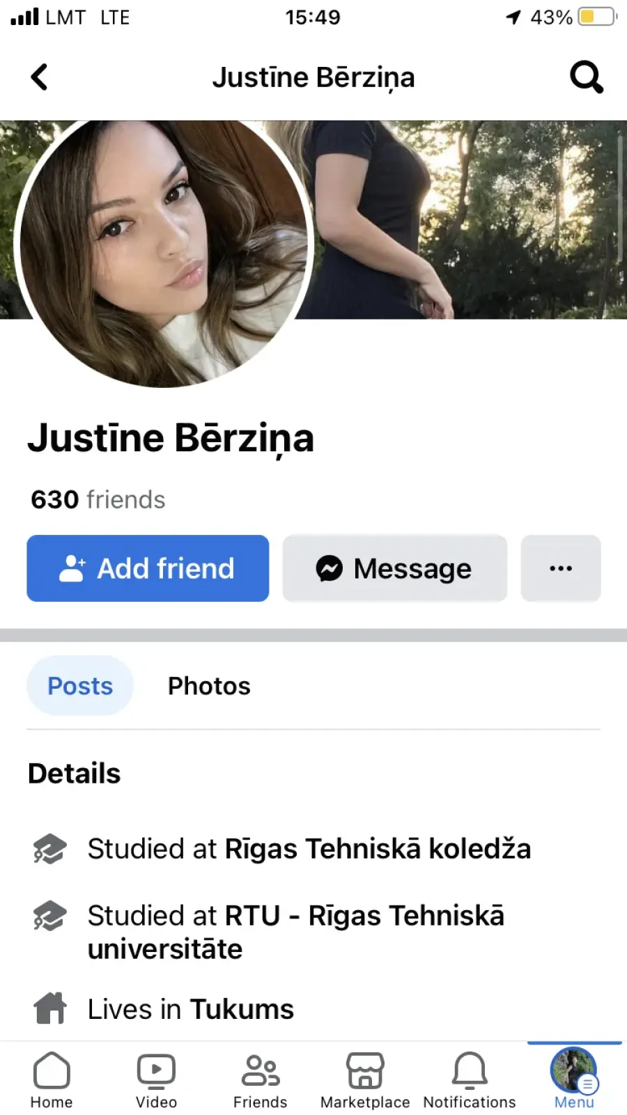627x1115 pixels.
Task: Open the Tukums location link
Action: click(242, 1010)
